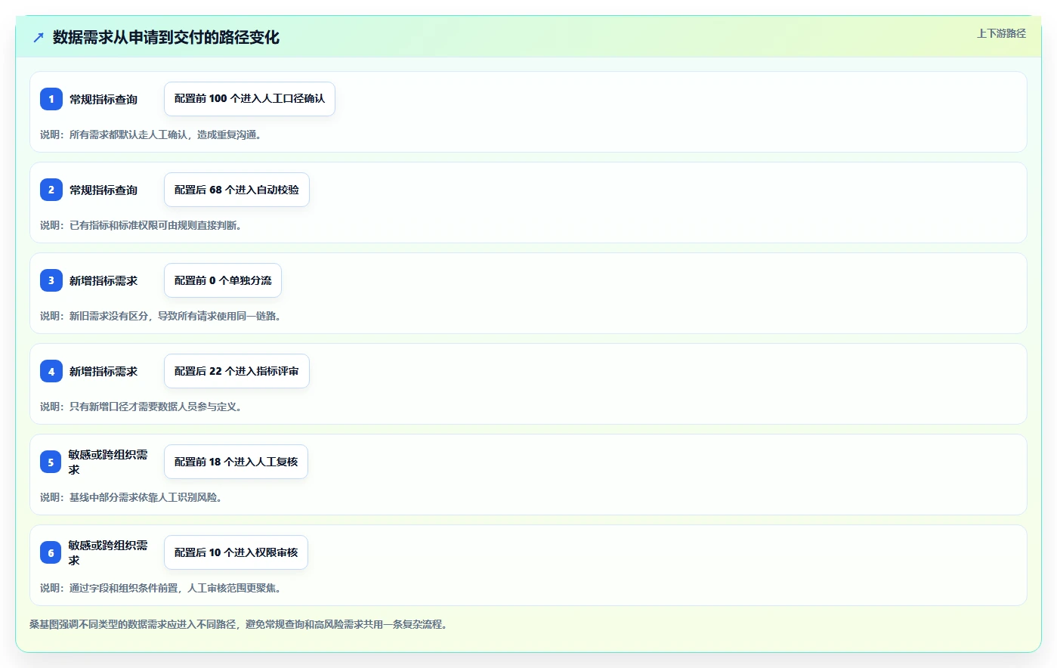Image resolution: width=1057 pixels, height=668 pixels.
Task: Click the chip 配置后 10 个进入权限审核
Action: tap(236, 552)
